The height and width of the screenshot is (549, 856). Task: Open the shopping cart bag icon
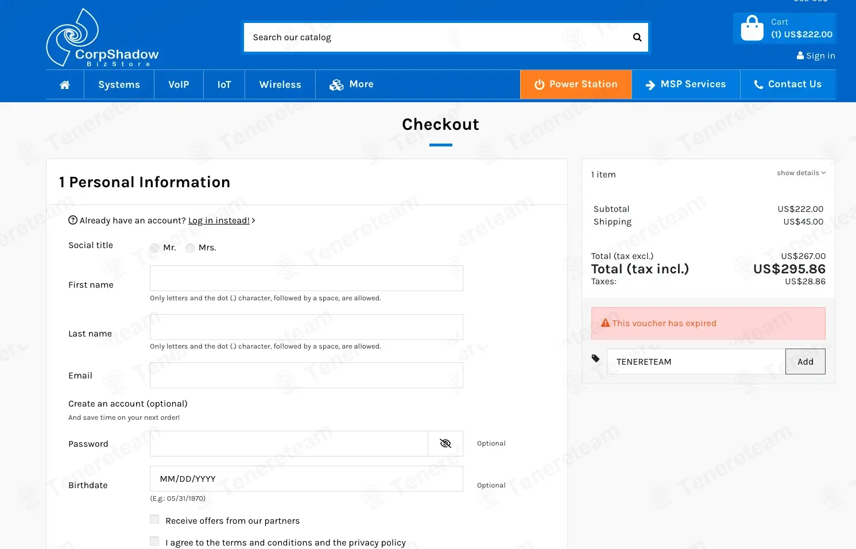752,28
